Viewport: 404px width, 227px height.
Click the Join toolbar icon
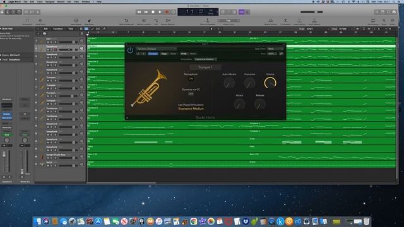pos(156,21)
